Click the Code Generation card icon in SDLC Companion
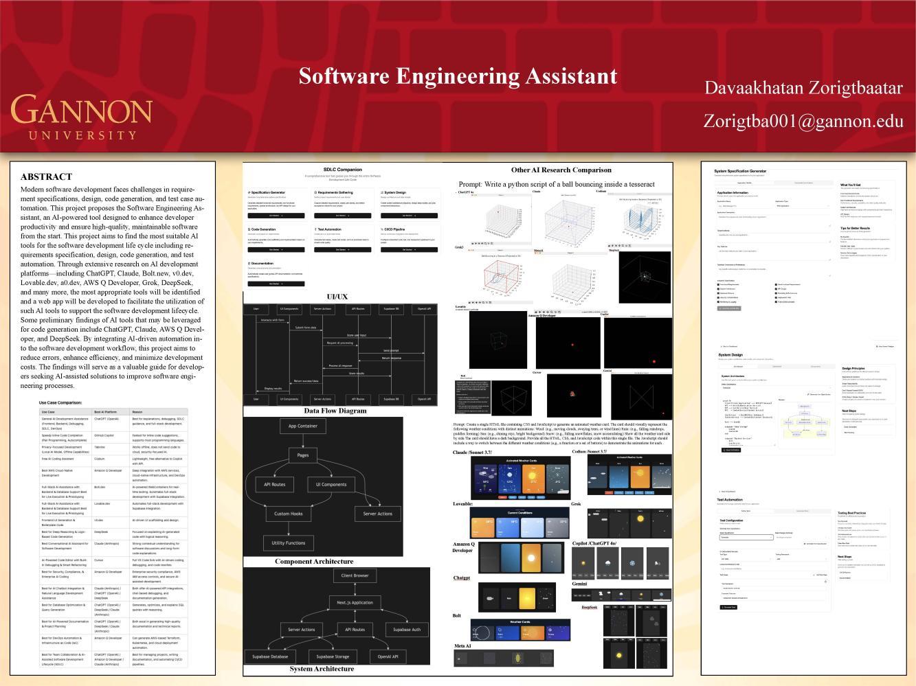916x686 pixels. (x=249, y=229)
